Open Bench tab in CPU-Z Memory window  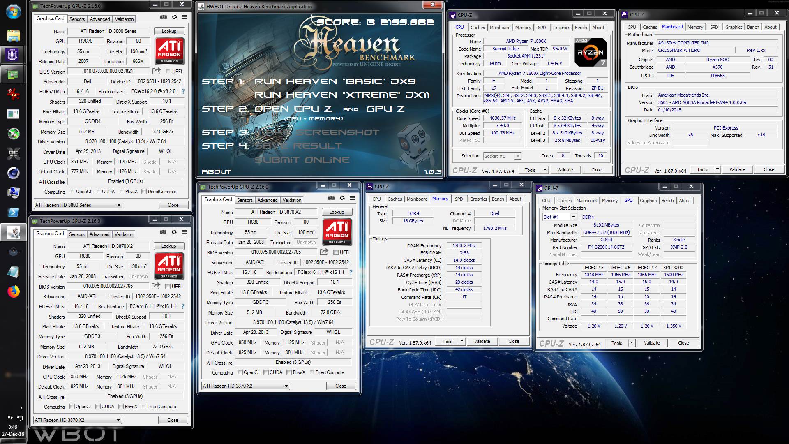pos(498,199)
